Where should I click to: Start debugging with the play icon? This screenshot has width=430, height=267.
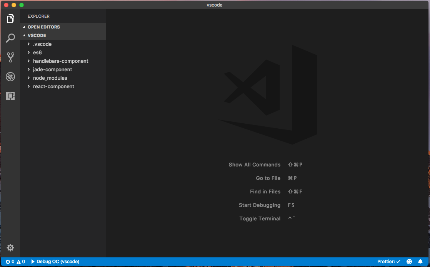(x=33, y=262)
